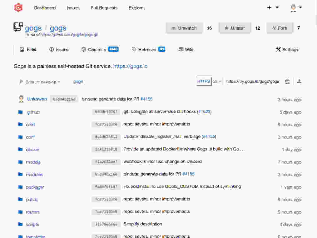Click the gogs breadcrumb path link
Viewport: 317px width, 238px height.
click(78, 82)
